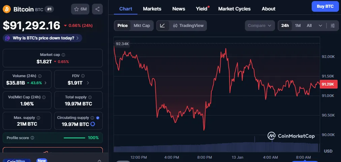Set chart range to All
The width and height of the screenshot is (341, 162).
pyautogui.click(x=309, y=26)
